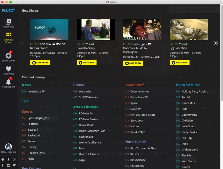Click the Pluto logo in the sidebar
The image size is (223, 169).
pos(8,10)
